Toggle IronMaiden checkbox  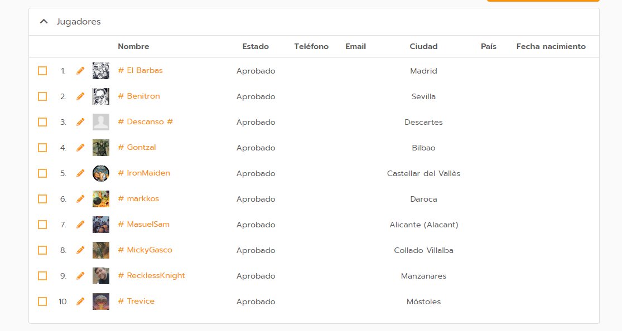click(x=42, y=173)
